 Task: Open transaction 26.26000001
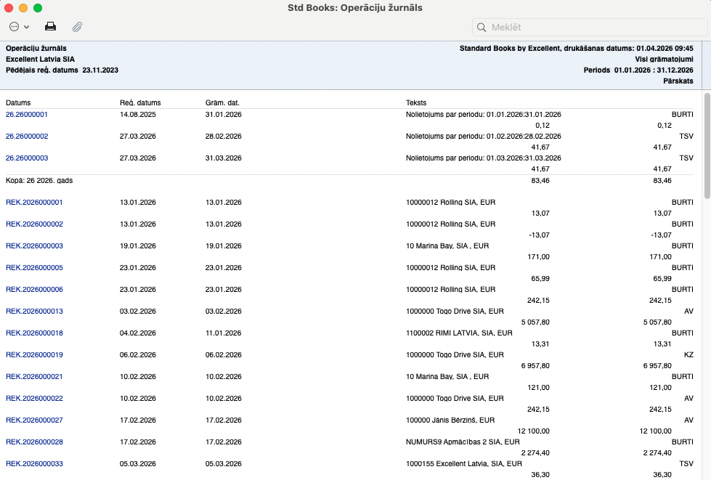click(x=27, y=115)
